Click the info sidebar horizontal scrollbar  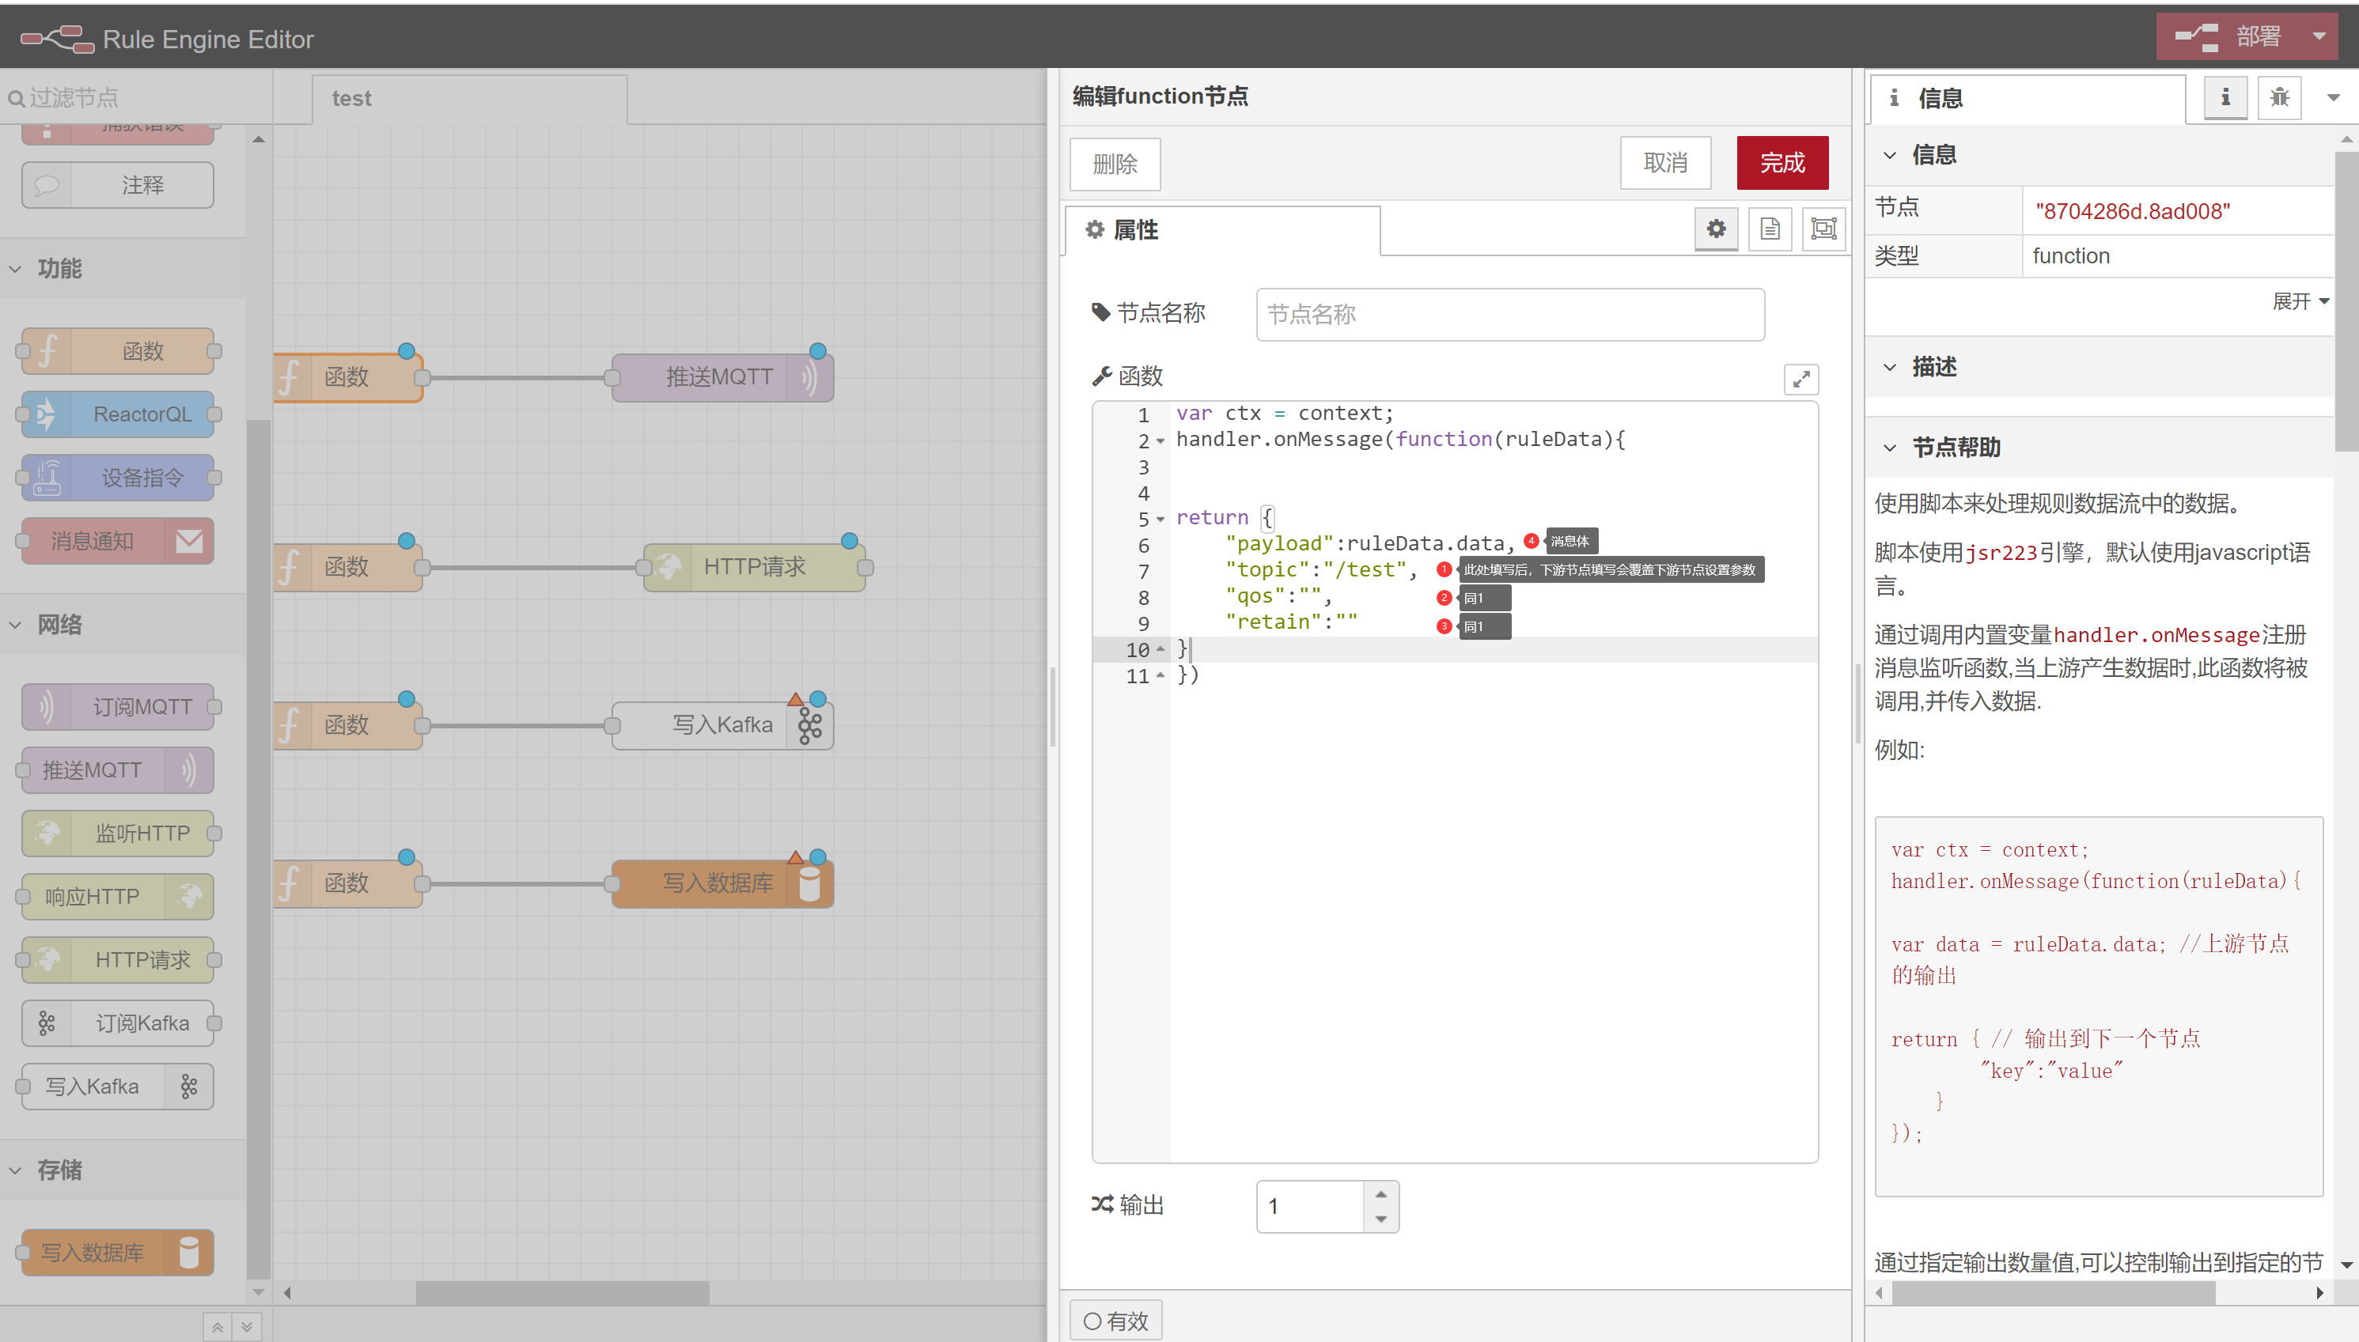pyautogui.click(x=2053, y=1293)
